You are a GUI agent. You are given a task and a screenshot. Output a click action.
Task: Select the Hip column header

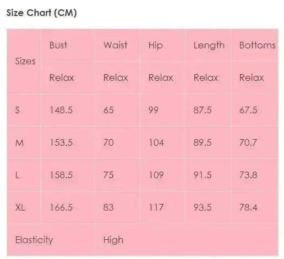(x=155, y=45)
